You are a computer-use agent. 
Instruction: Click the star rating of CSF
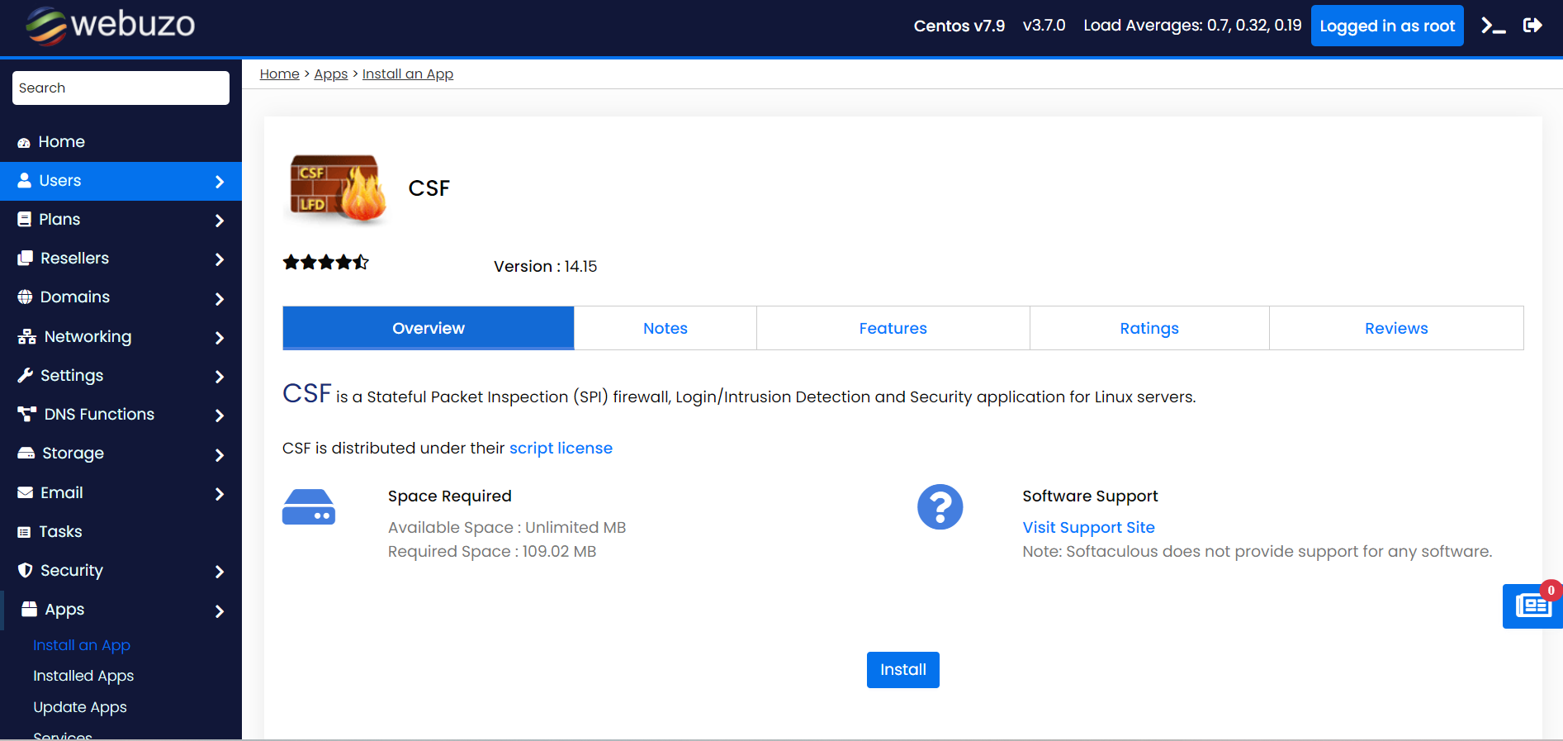pos(325,263)
